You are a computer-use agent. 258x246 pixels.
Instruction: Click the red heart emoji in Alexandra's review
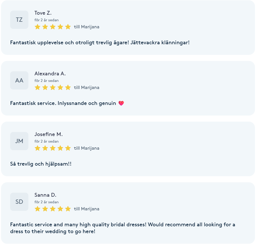[121, 103]
